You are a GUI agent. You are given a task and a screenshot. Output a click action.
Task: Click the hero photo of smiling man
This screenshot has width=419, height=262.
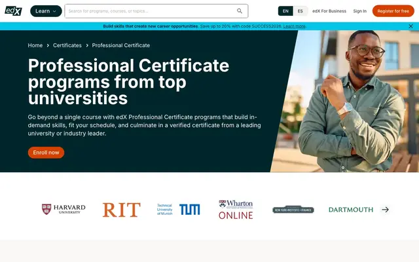pos(345,101)
